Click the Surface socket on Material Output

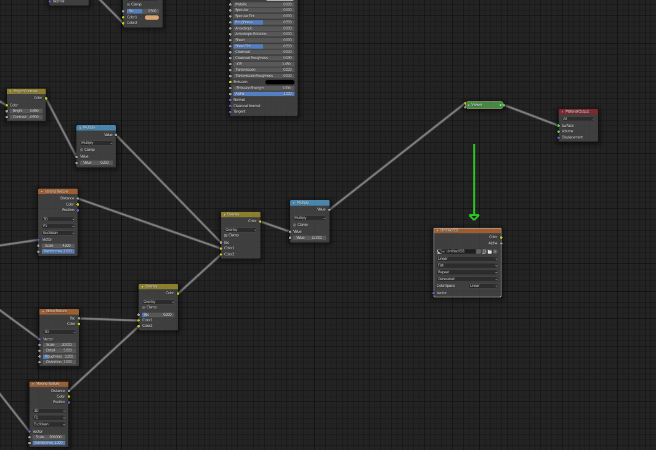pos(559,126)
